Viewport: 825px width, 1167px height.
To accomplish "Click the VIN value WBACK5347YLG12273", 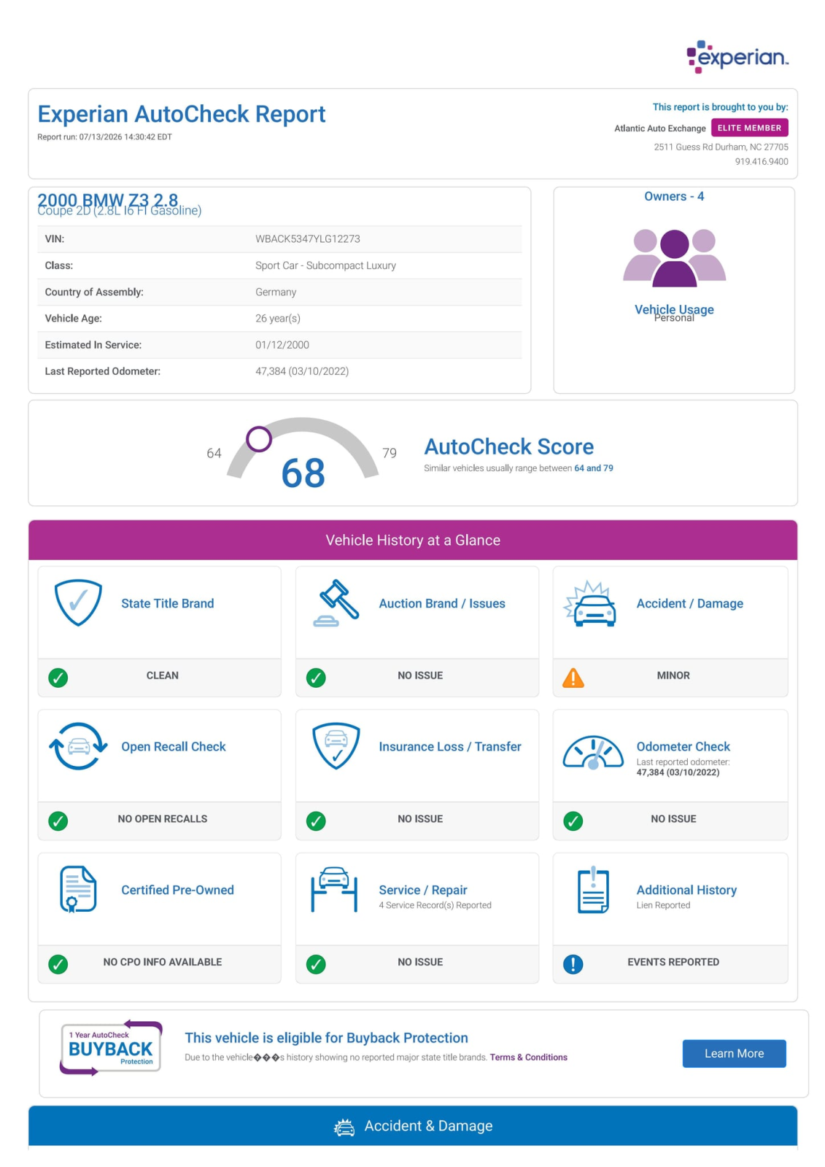I will click(x=308, y=239).
